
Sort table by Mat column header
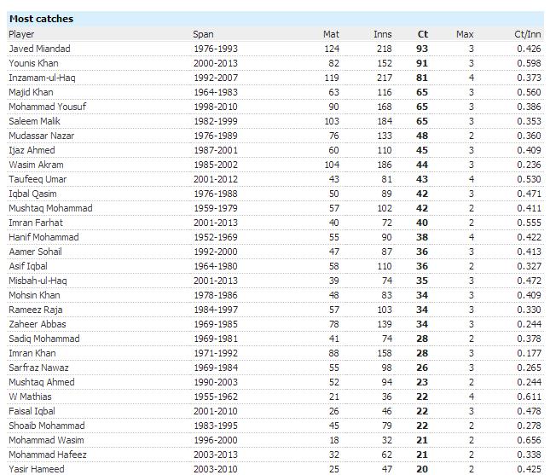coord(331,34)
